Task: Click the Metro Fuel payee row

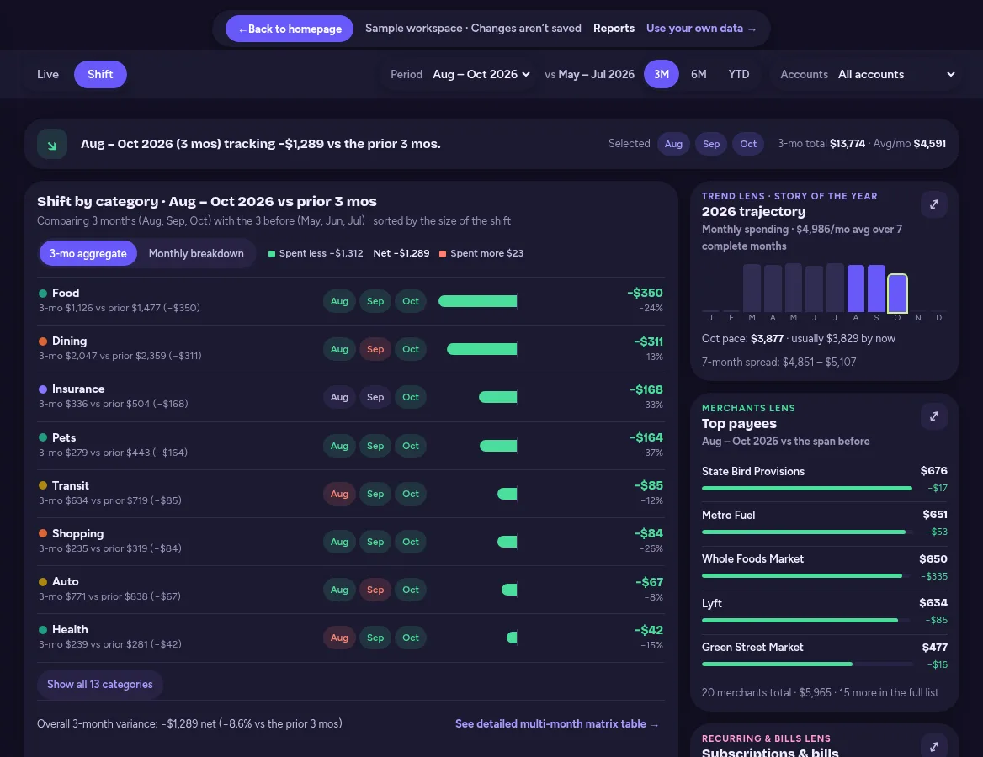Action: pos(825,523)
